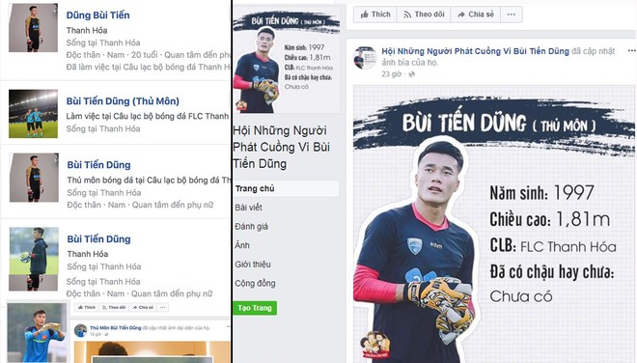Open the Bài viết tab
This screenshot has width=637, height=363.
point(249,208)
